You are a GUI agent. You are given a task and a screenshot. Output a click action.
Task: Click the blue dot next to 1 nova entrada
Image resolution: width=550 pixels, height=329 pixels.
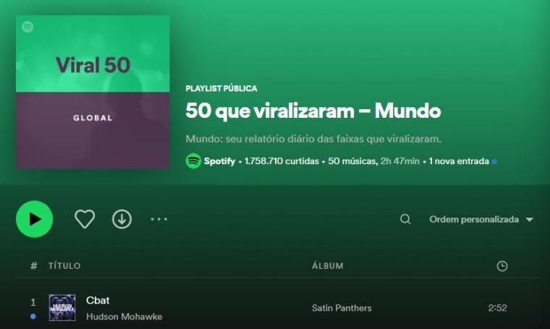tap(494, 161)
